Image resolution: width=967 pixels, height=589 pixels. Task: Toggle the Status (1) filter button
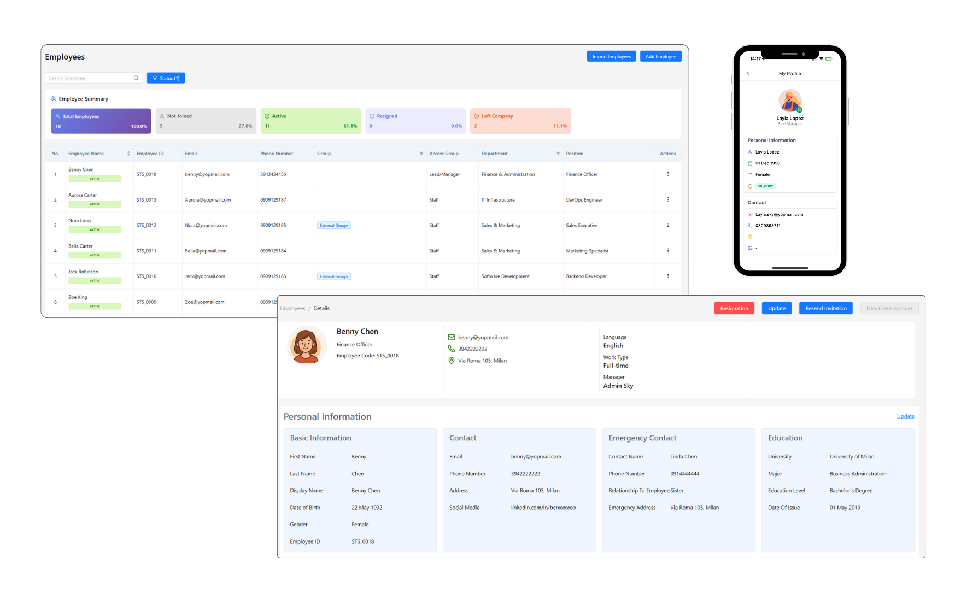(166, 78)
